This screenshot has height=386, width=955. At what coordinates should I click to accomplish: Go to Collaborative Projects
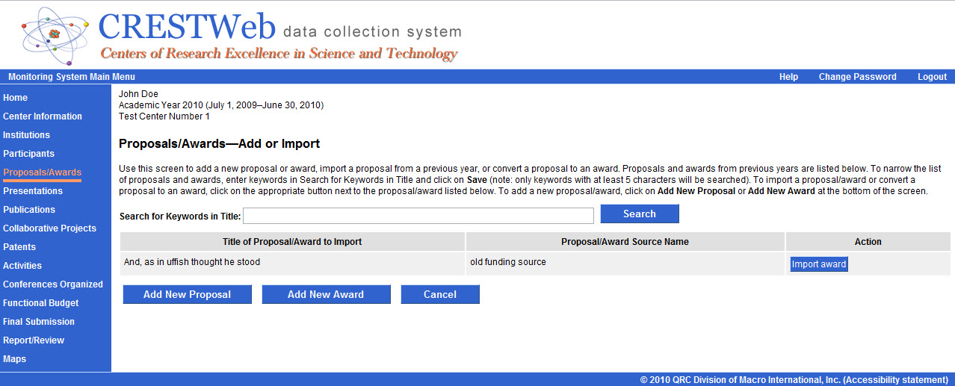point(49,228)
